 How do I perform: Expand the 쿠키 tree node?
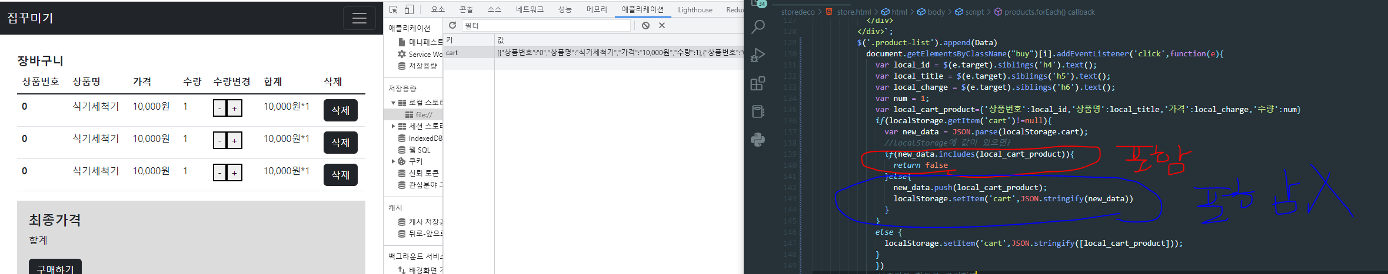click(x=393, y=161)
